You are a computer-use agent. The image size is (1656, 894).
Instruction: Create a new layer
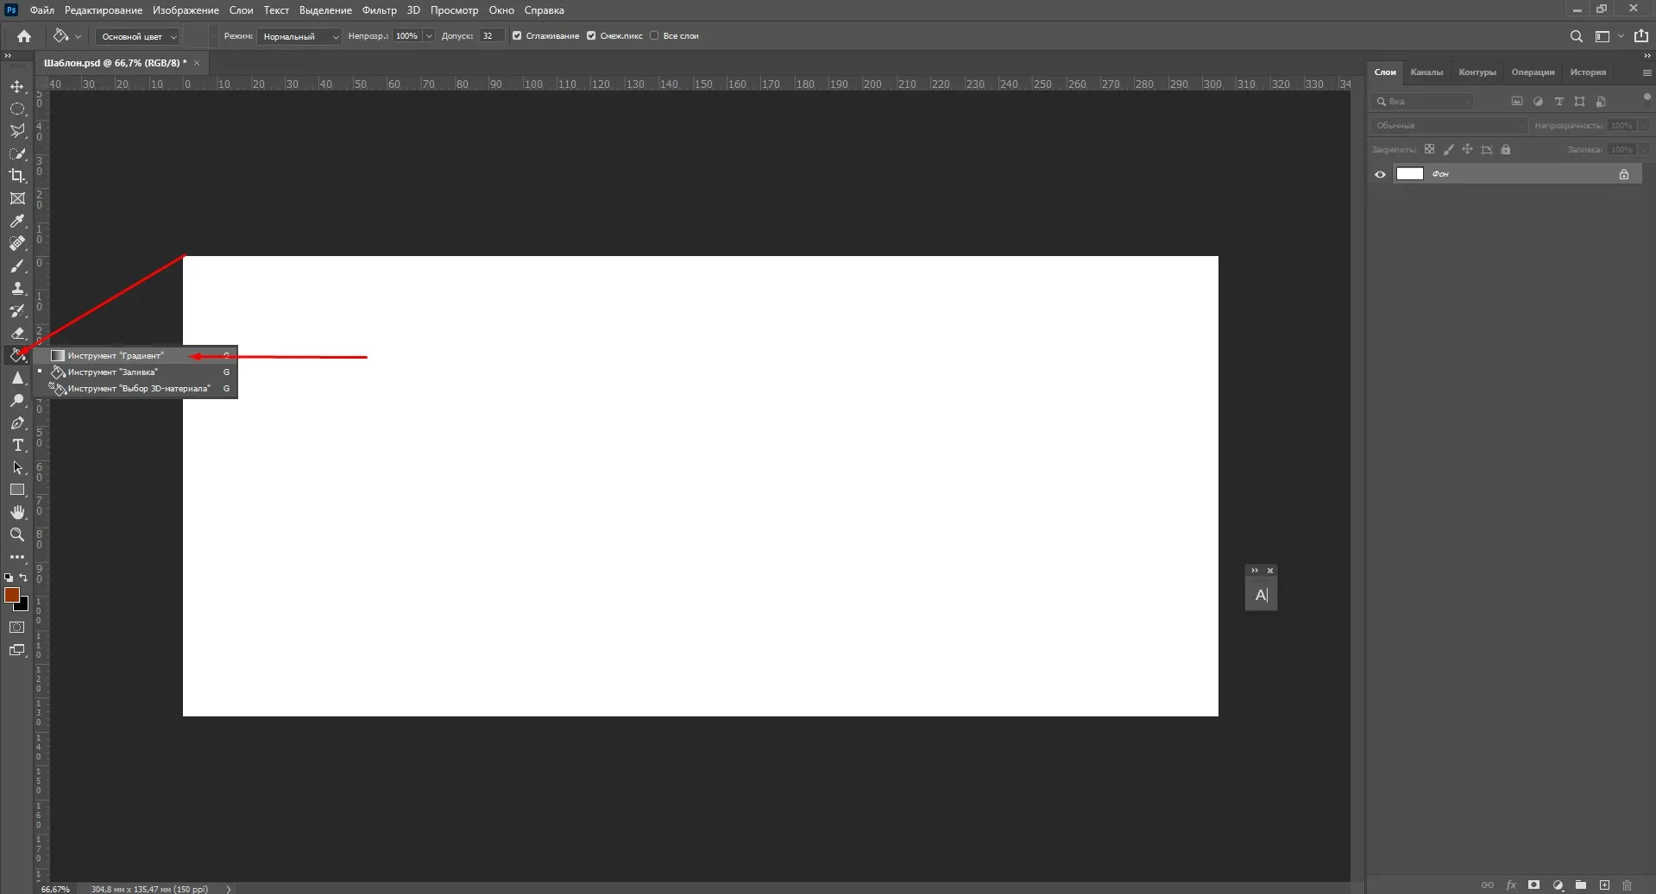(1604, 885)
